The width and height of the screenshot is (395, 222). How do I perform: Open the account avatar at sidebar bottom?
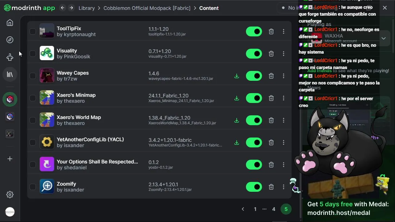[10, 212]
